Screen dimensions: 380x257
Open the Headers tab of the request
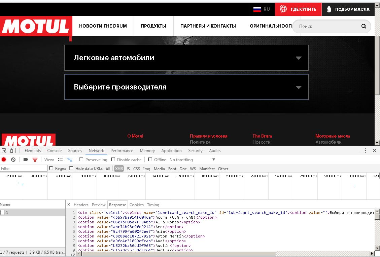coord(81,205)
